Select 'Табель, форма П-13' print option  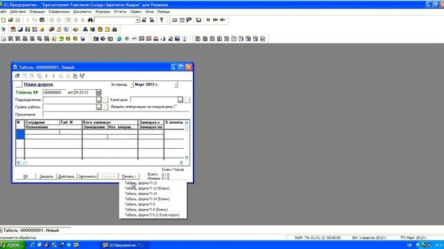(x=153, y=183)
